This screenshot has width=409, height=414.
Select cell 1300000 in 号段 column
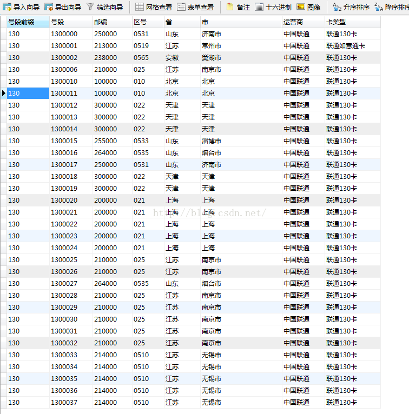point(71,34)
